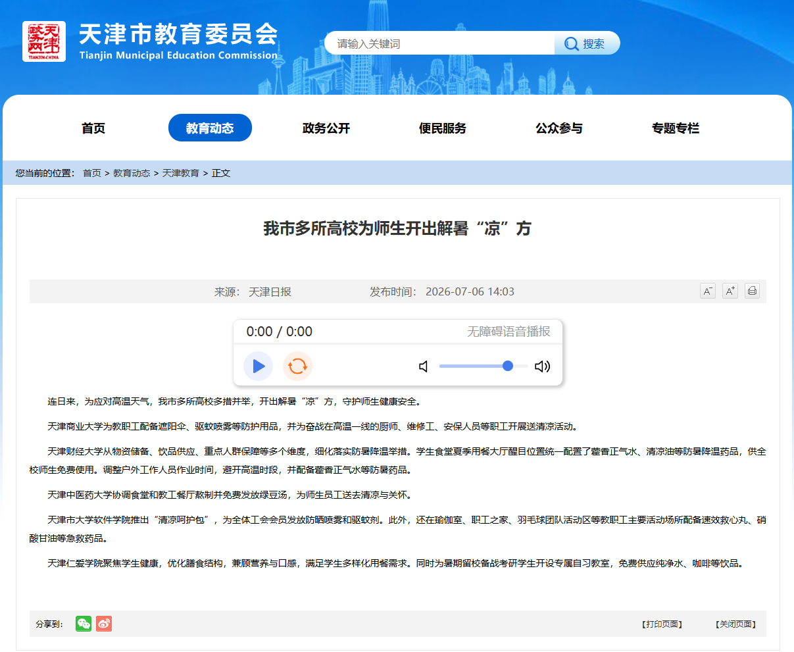Viewport: 794px width, 652px height.
Task: Decrease font size with A- icon
Action: point(708,291)
